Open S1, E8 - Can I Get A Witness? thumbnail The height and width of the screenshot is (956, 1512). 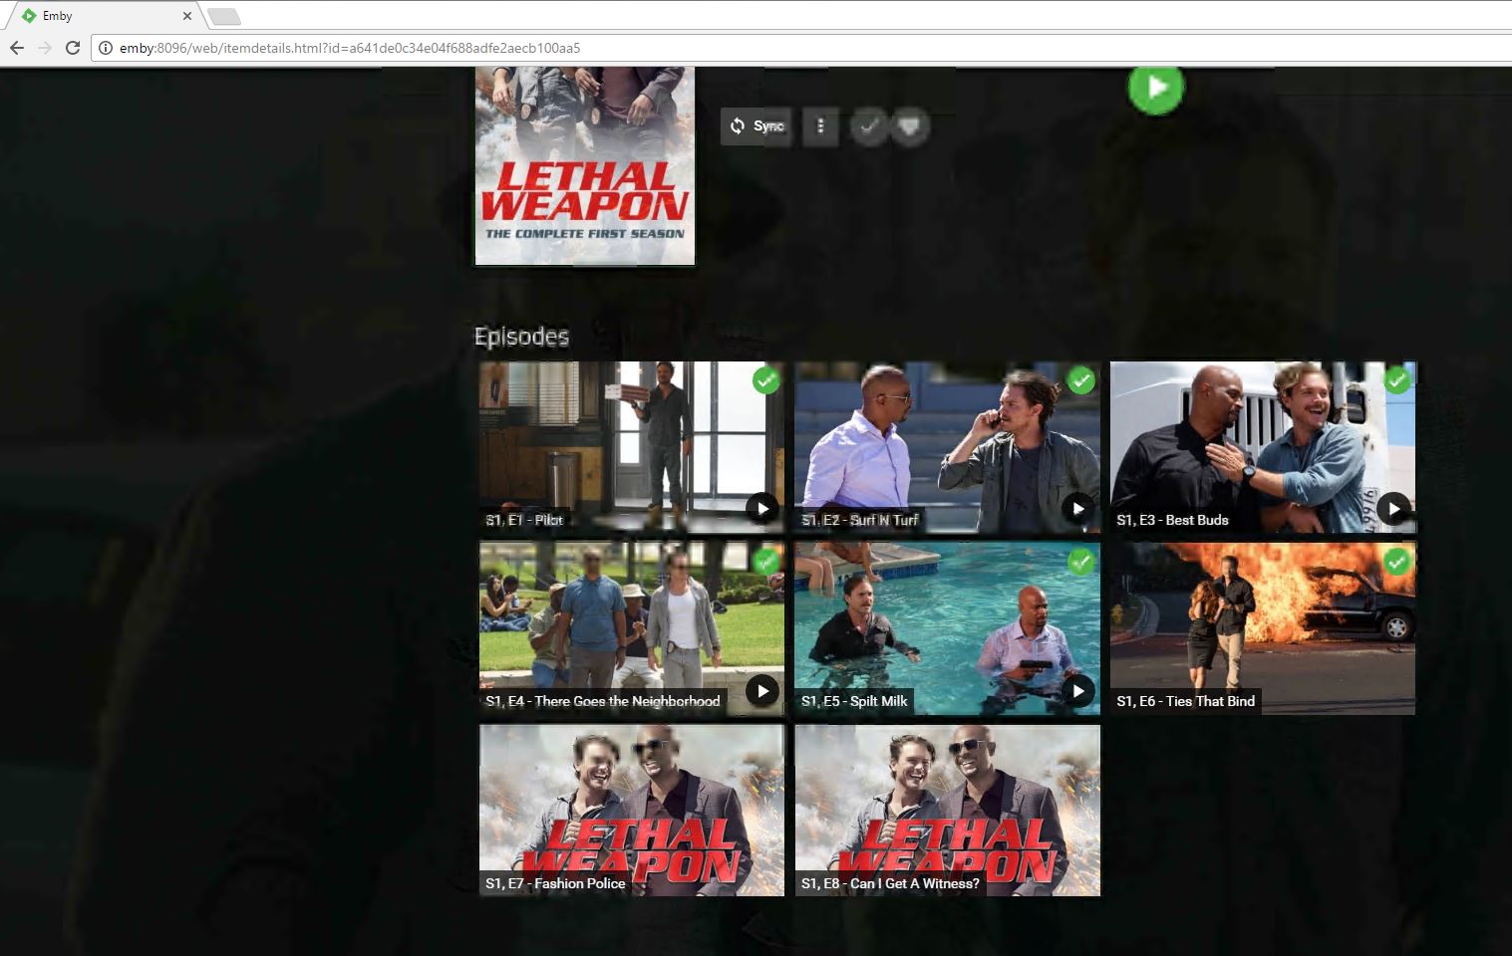point(948,810)
